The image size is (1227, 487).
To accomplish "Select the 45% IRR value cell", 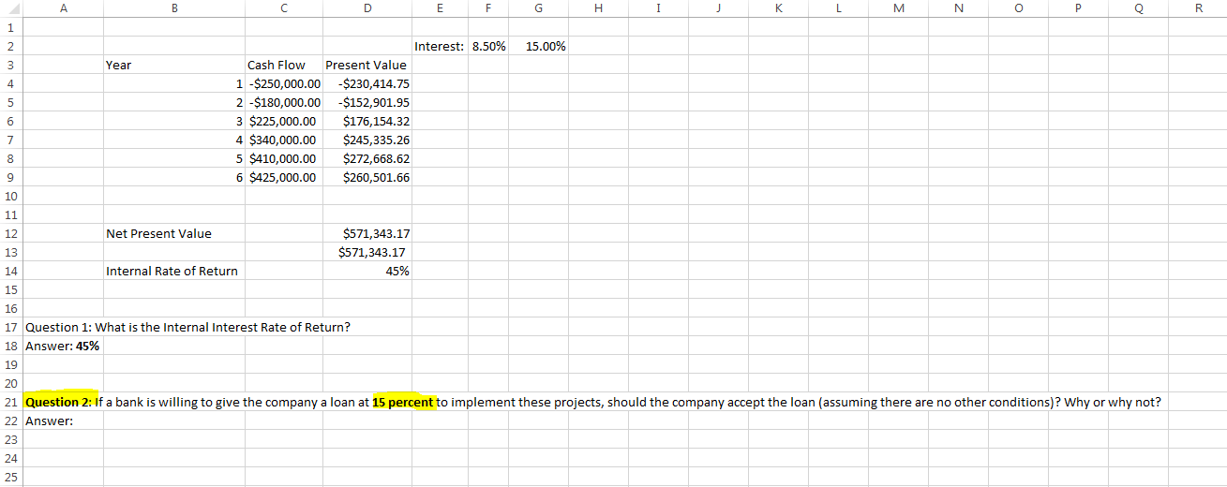I will click(366, 271).
